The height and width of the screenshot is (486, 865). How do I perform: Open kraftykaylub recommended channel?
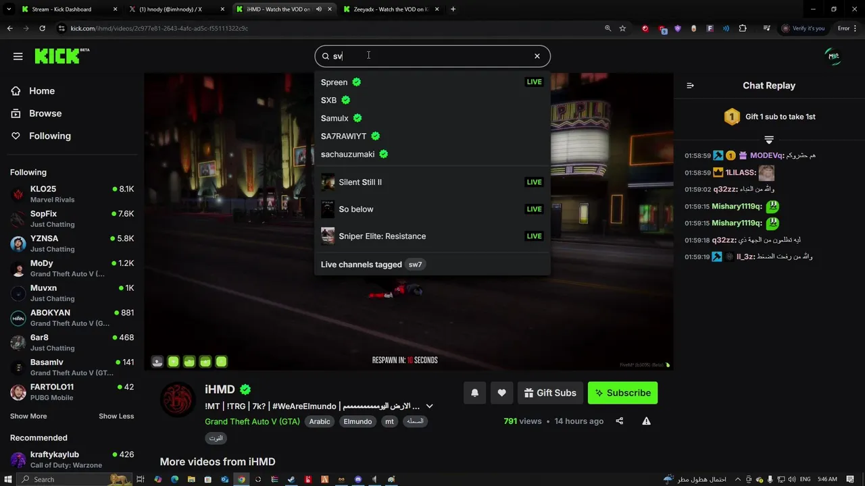point(72,460)
